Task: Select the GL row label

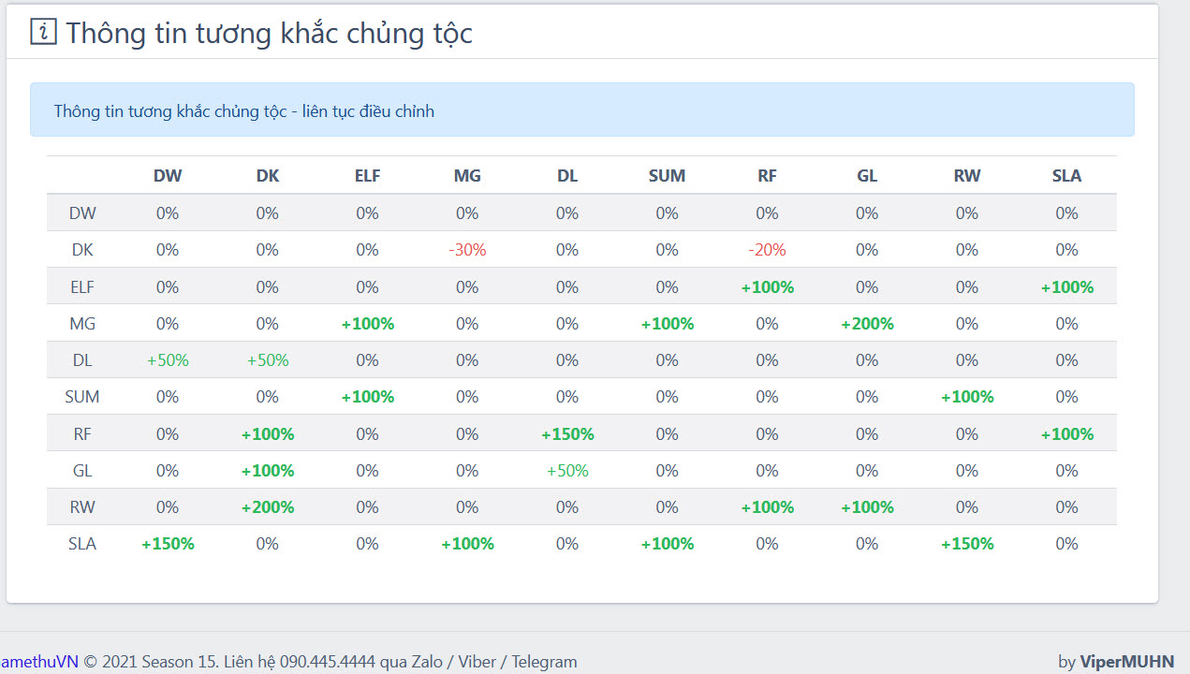Action: pyautogui.click(x=82, y=471)
